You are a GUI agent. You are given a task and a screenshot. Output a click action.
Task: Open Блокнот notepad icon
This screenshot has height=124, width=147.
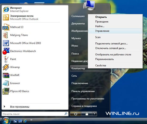point(6,83)
